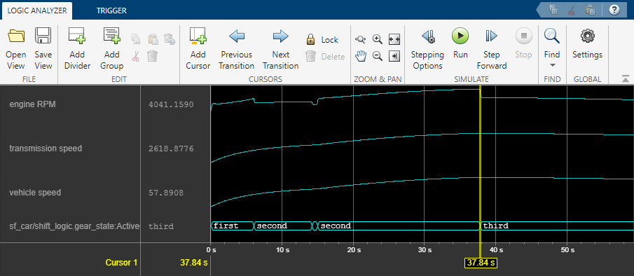The width and height of the screenshot is (634, 276).
Task: Open a saved view with Open View
Action: pos(16,49)
